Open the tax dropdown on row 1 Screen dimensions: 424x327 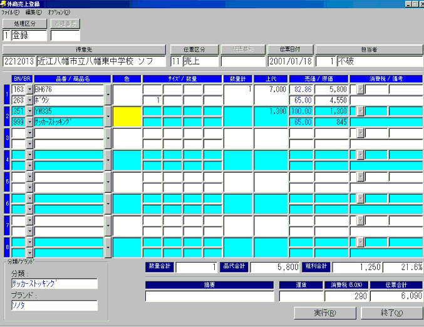(x=360, y=89)
